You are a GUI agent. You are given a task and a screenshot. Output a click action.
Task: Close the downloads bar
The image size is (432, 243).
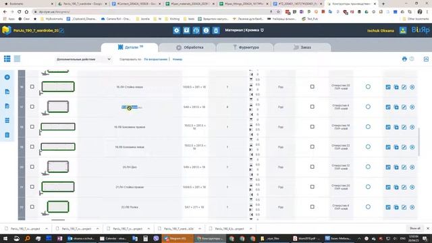pyautogui.click(x=428, y=228)
